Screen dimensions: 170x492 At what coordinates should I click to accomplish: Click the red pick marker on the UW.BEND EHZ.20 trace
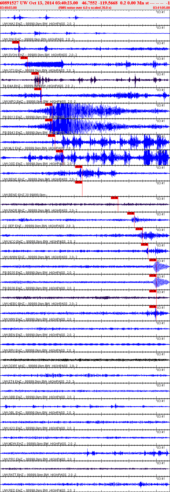tap(79, 182)
